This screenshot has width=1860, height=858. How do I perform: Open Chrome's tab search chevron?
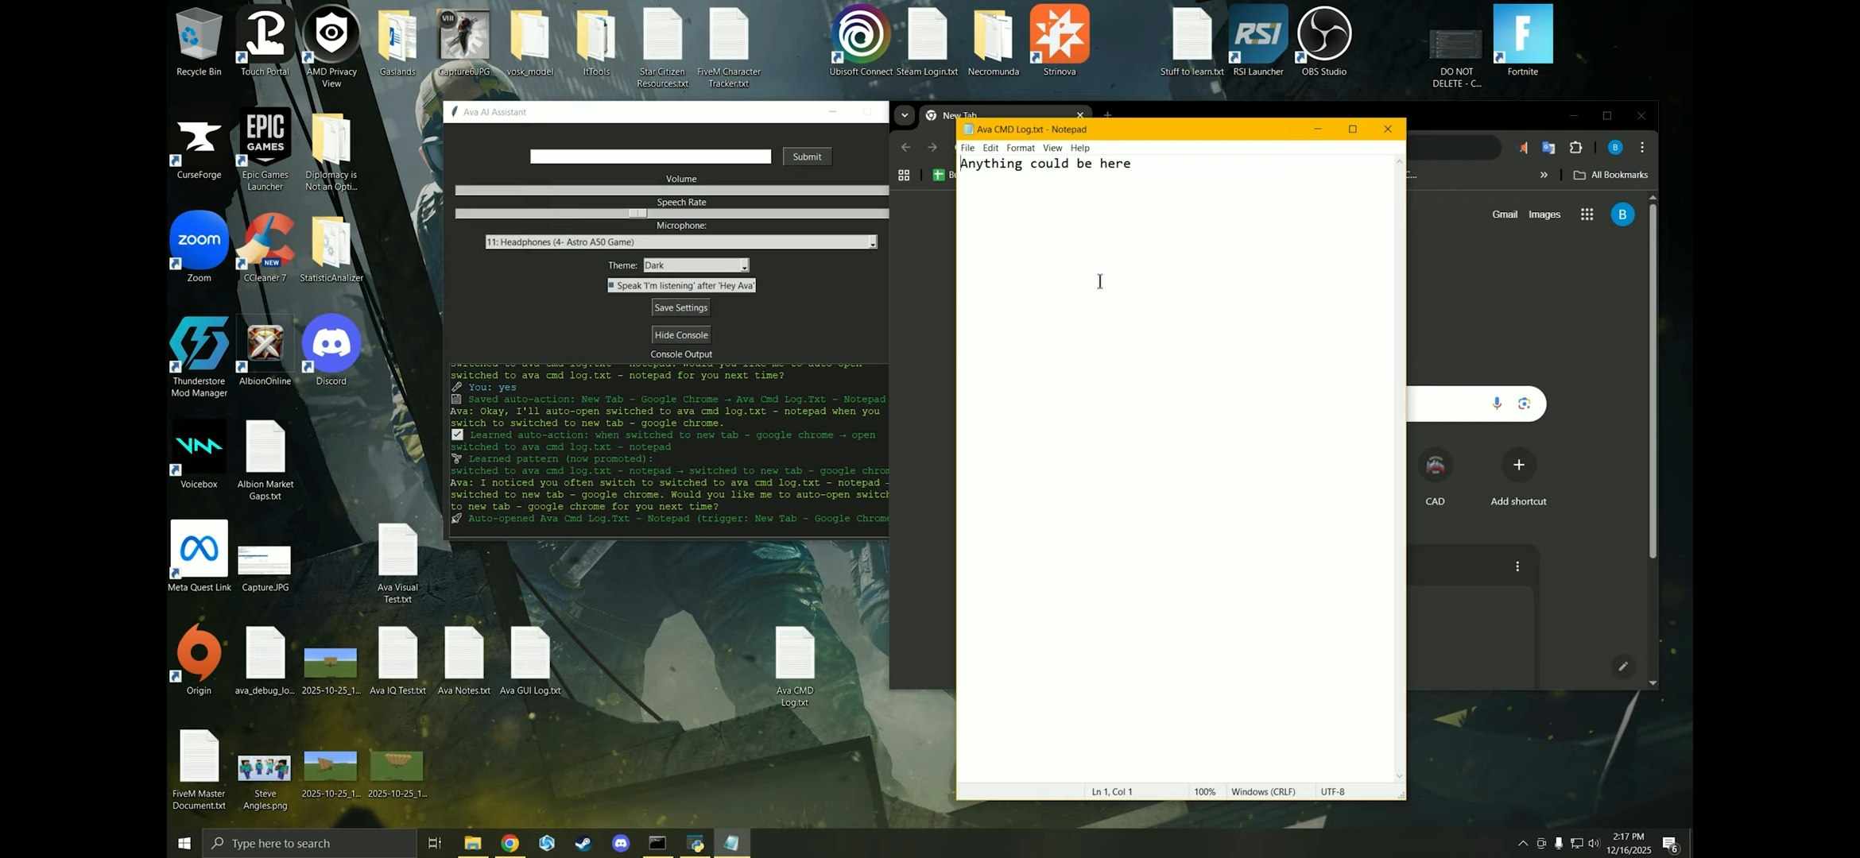click(x=904, y=115)
